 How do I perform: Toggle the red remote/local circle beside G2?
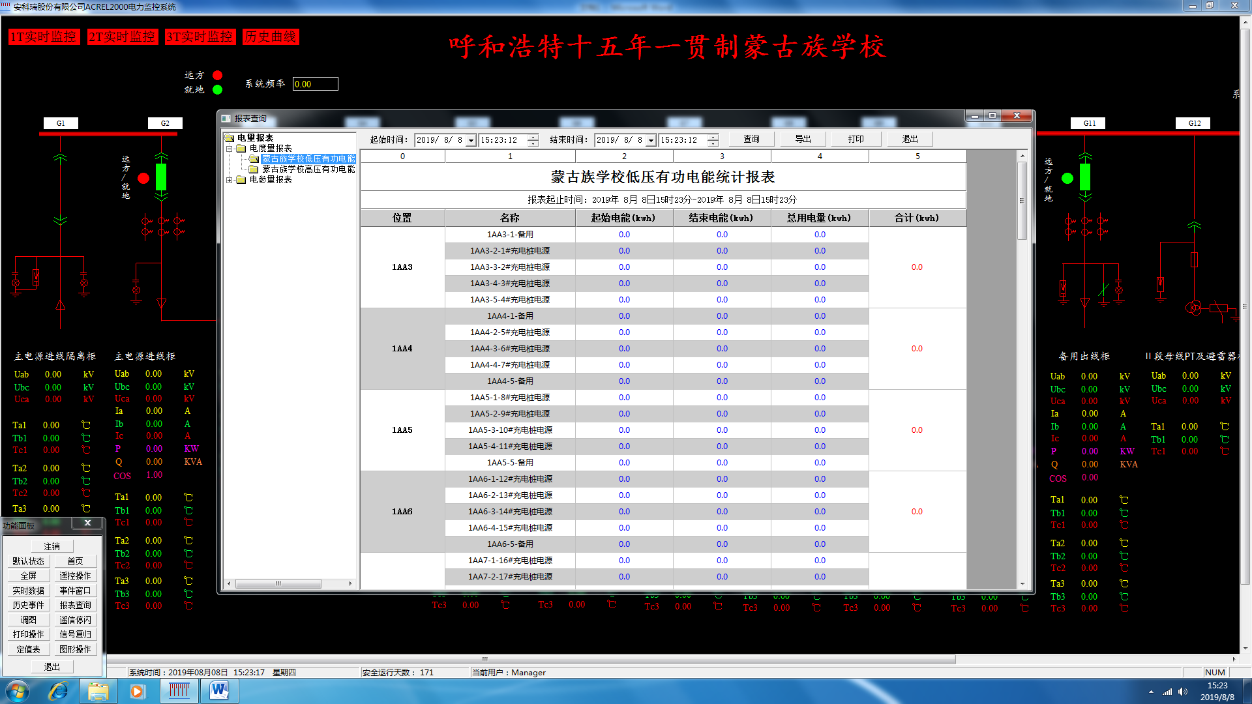[143, 178]
